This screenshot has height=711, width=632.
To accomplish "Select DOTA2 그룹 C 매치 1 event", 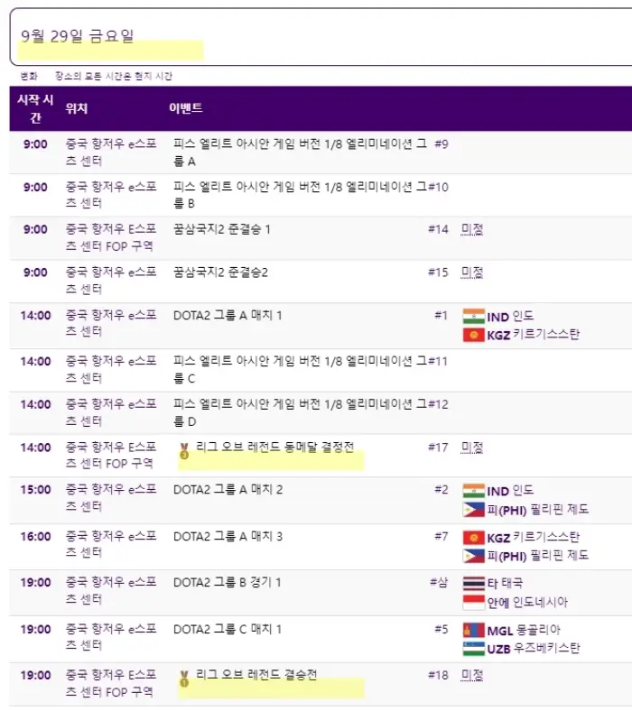I will (x=228, y=630).
